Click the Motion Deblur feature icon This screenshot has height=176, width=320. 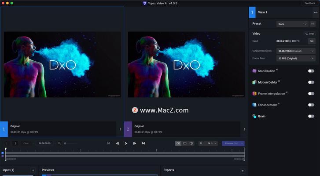tap(254, 82)
